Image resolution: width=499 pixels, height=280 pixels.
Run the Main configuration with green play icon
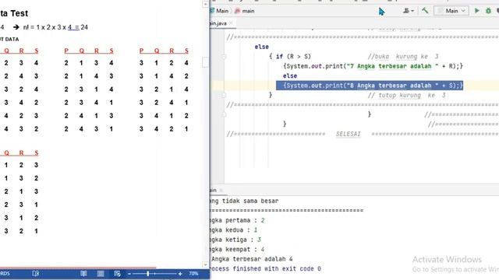point(476,11)
